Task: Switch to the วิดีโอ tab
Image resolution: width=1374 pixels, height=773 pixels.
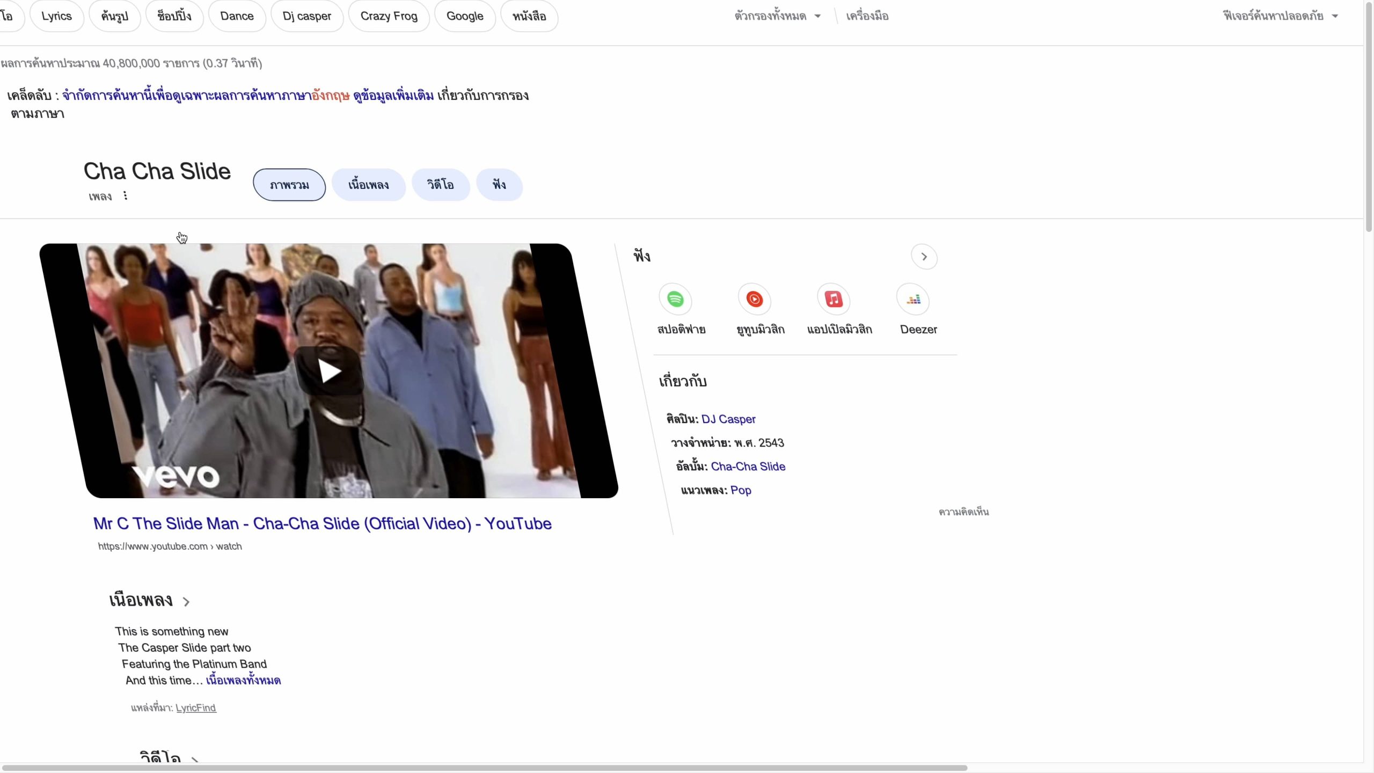Action: coord(440,185)
